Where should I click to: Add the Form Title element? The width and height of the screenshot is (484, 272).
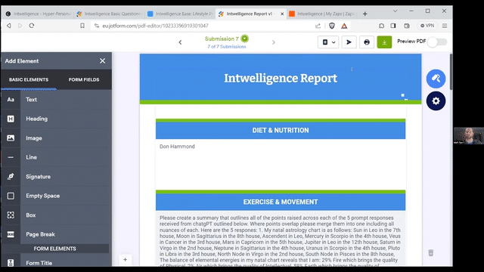coord(56,263)
